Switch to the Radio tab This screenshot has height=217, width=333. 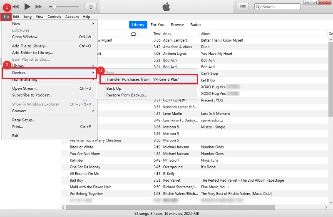[x=195, y=25]
